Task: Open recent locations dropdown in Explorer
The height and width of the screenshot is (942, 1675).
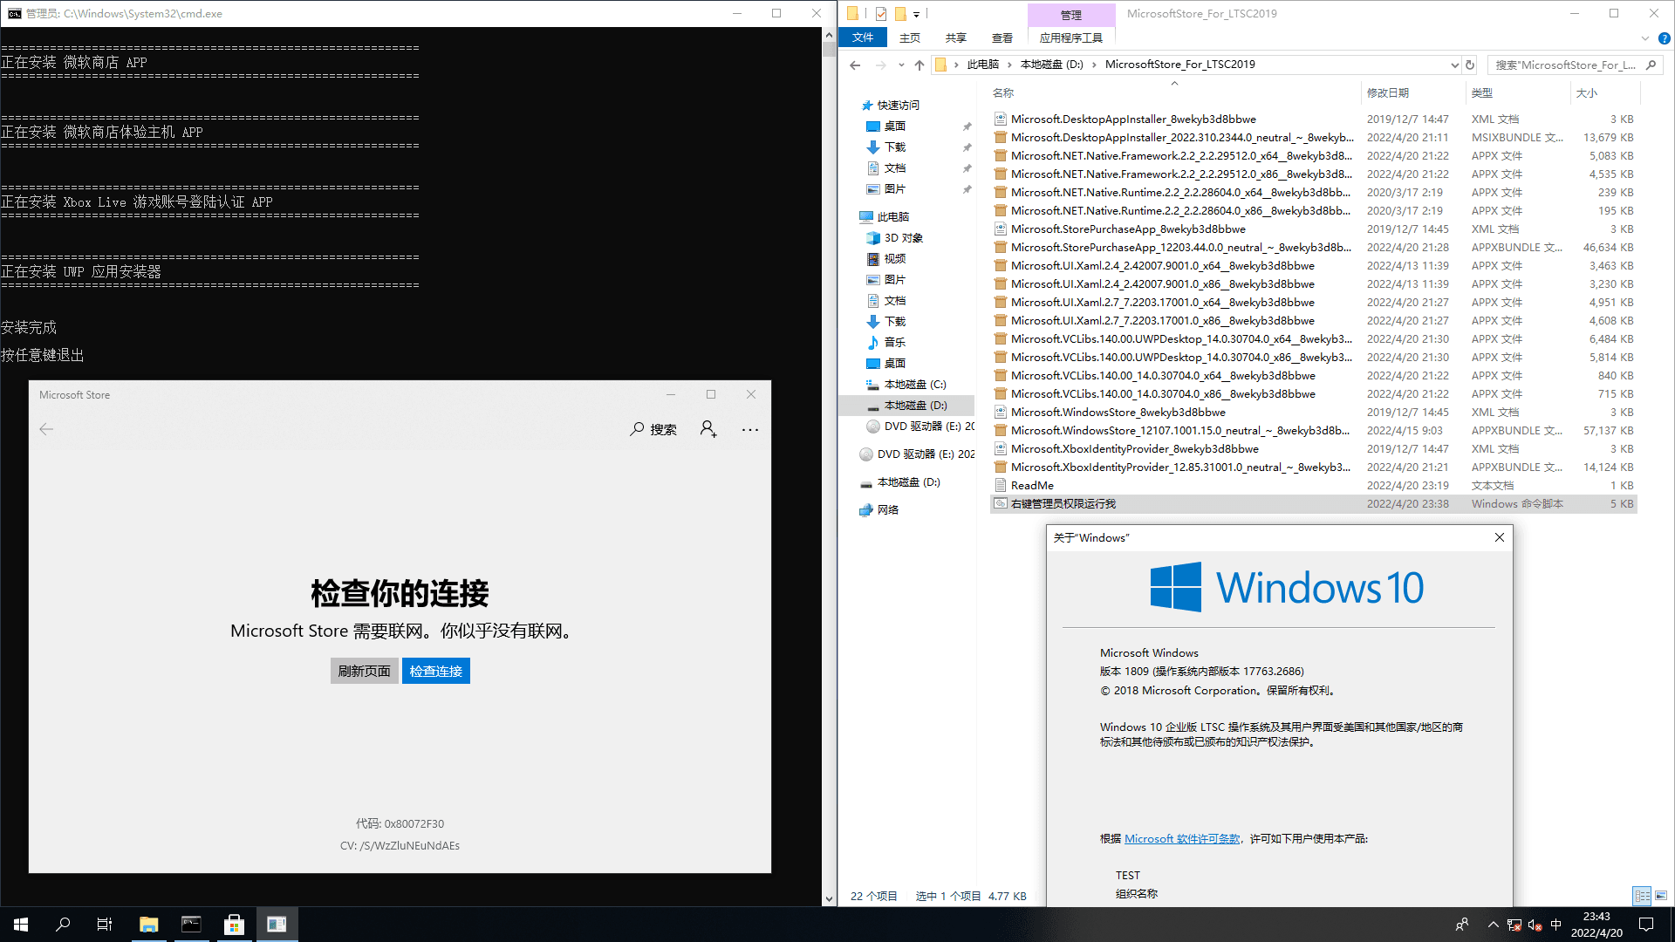Action: pos(901,65)
